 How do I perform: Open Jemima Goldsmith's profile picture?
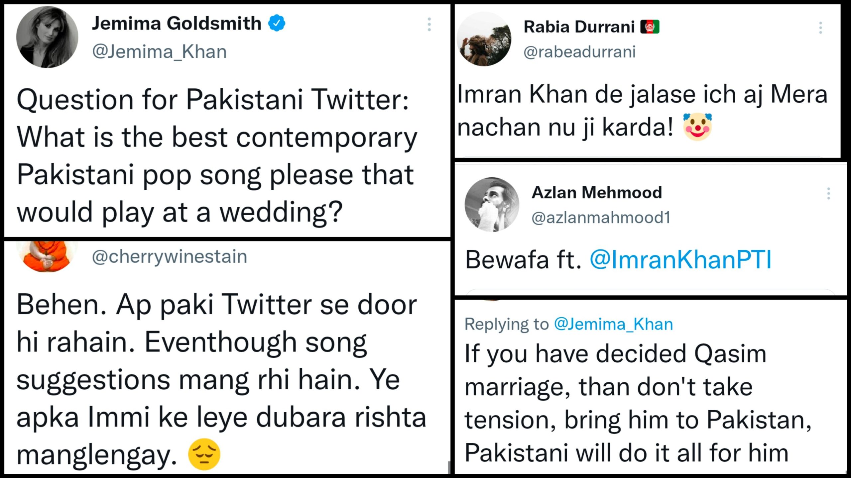tap(47, 37)
